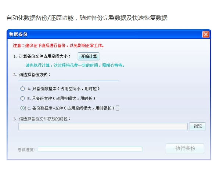This screenshot has height=171, width=220.
Task: Click the option C label text
Action: (x=71, y=108)
